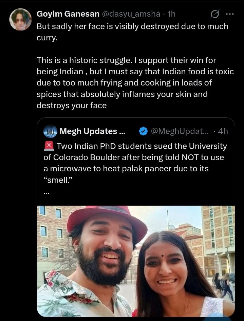The height and width of the screenshot is (321, 244).
Task: Click the 1h post timestamp
Action: click(171, 14)
